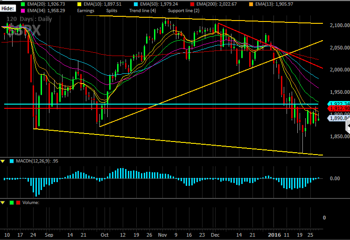Click the Sep date axis label
This screenshot has width=350, height=240.
click(49, 235)
